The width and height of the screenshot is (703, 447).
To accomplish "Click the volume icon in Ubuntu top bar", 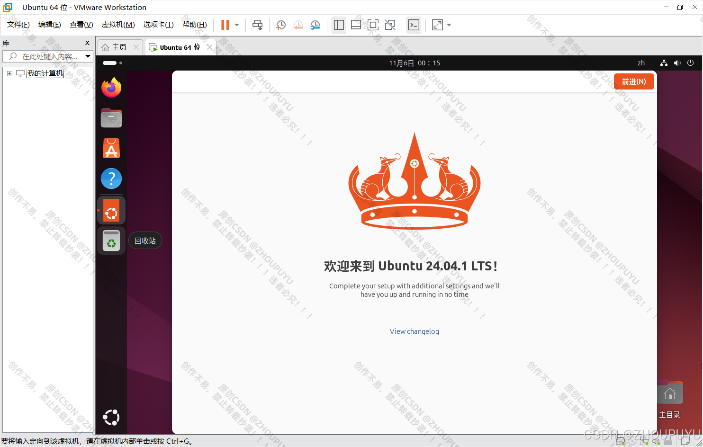I will point(677,63).
